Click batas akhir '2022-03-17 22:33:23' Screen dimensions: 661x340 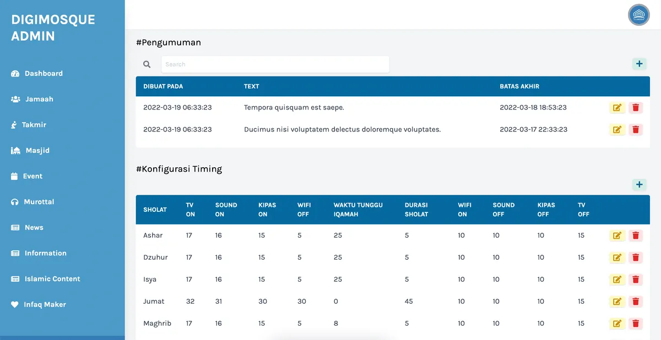[x=533, y=130]
